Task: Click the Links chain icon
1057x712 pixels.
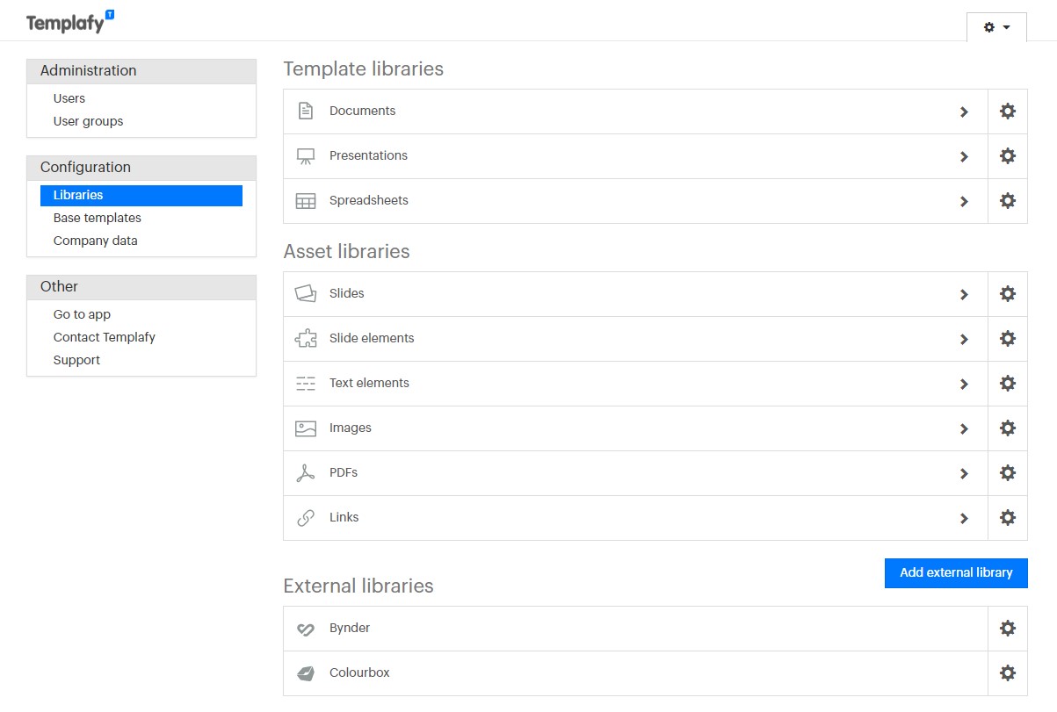Action: coord(306,518)
